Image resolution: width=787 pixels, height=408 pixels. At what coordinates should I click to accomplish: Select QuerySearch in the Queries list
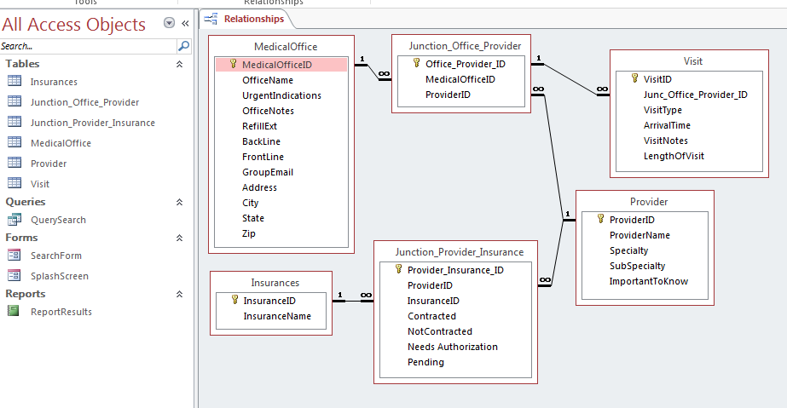coord(58,220)
